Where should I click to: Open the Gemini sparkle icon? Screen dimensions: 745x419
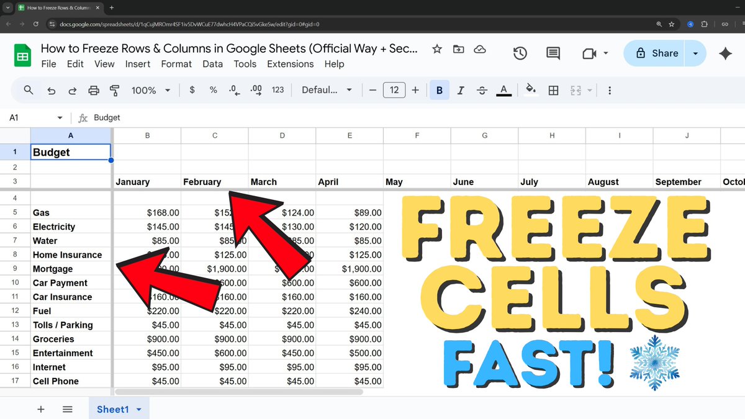(725, 53)
